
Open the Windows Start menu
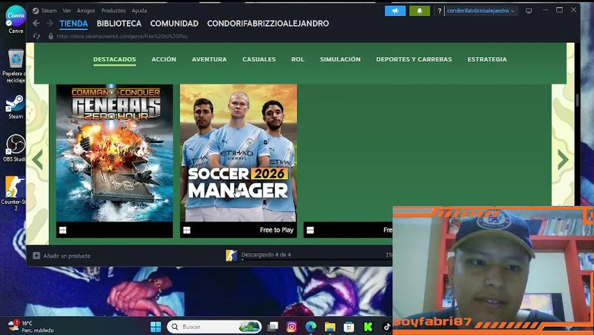point(156,327)
